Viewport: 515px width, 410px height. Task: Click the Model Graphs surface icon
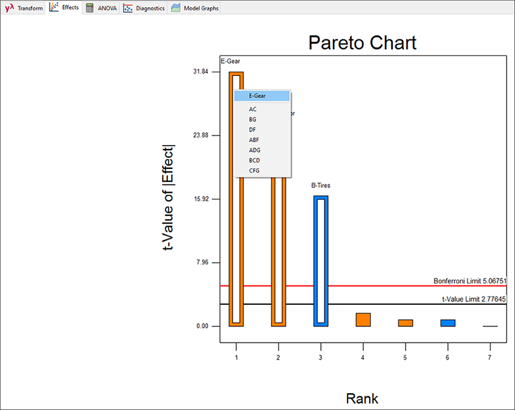[x=175, y=8]
